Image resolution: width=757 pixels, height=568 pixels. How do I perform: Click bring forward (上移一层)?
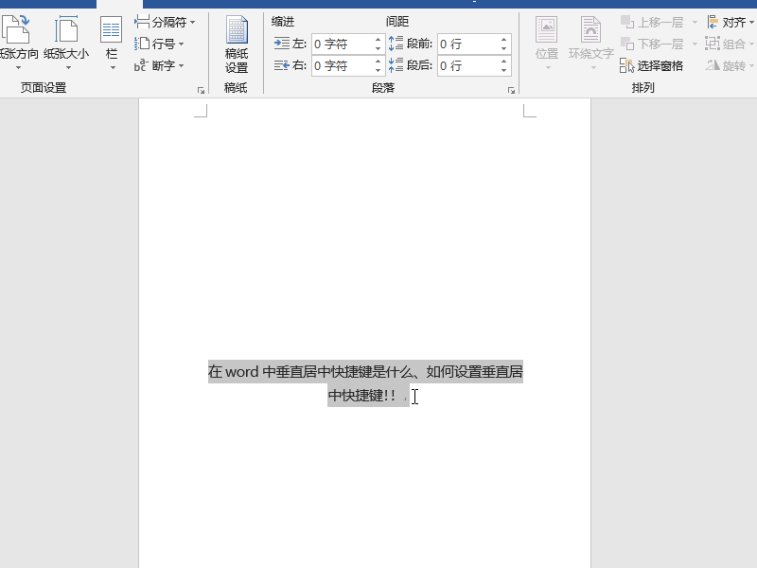pyautogui.click(x=653, y=22)
